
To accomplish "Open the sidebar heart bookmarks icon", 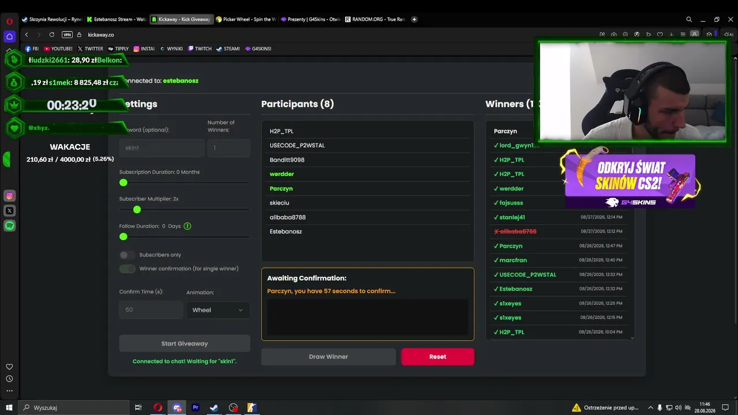I will point(9,367).
